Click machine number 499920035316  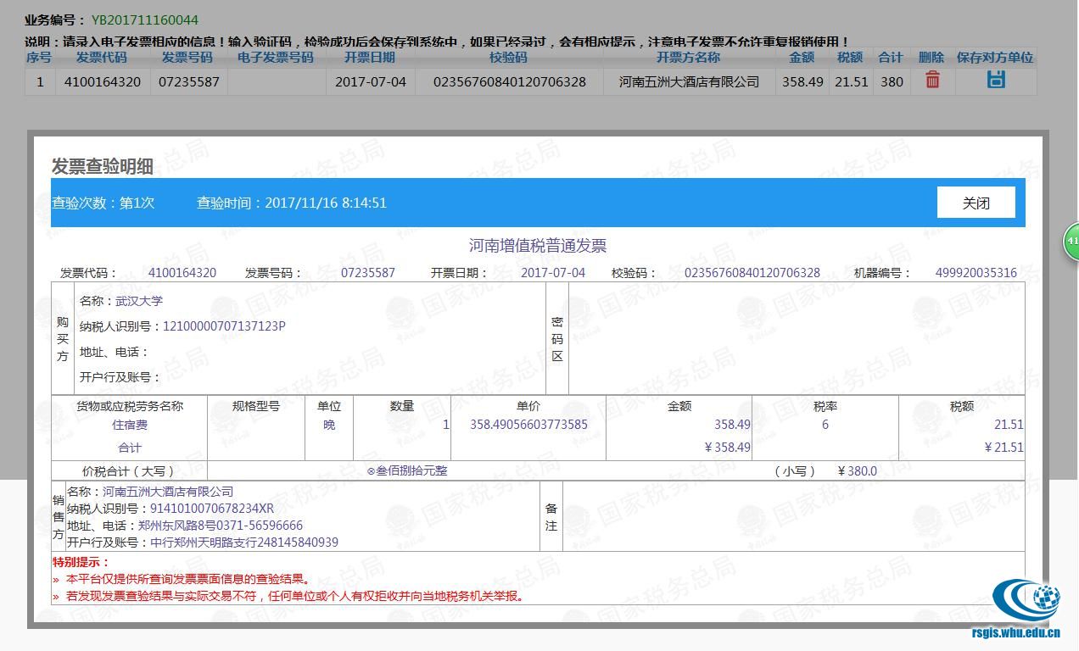click(976, 273)
